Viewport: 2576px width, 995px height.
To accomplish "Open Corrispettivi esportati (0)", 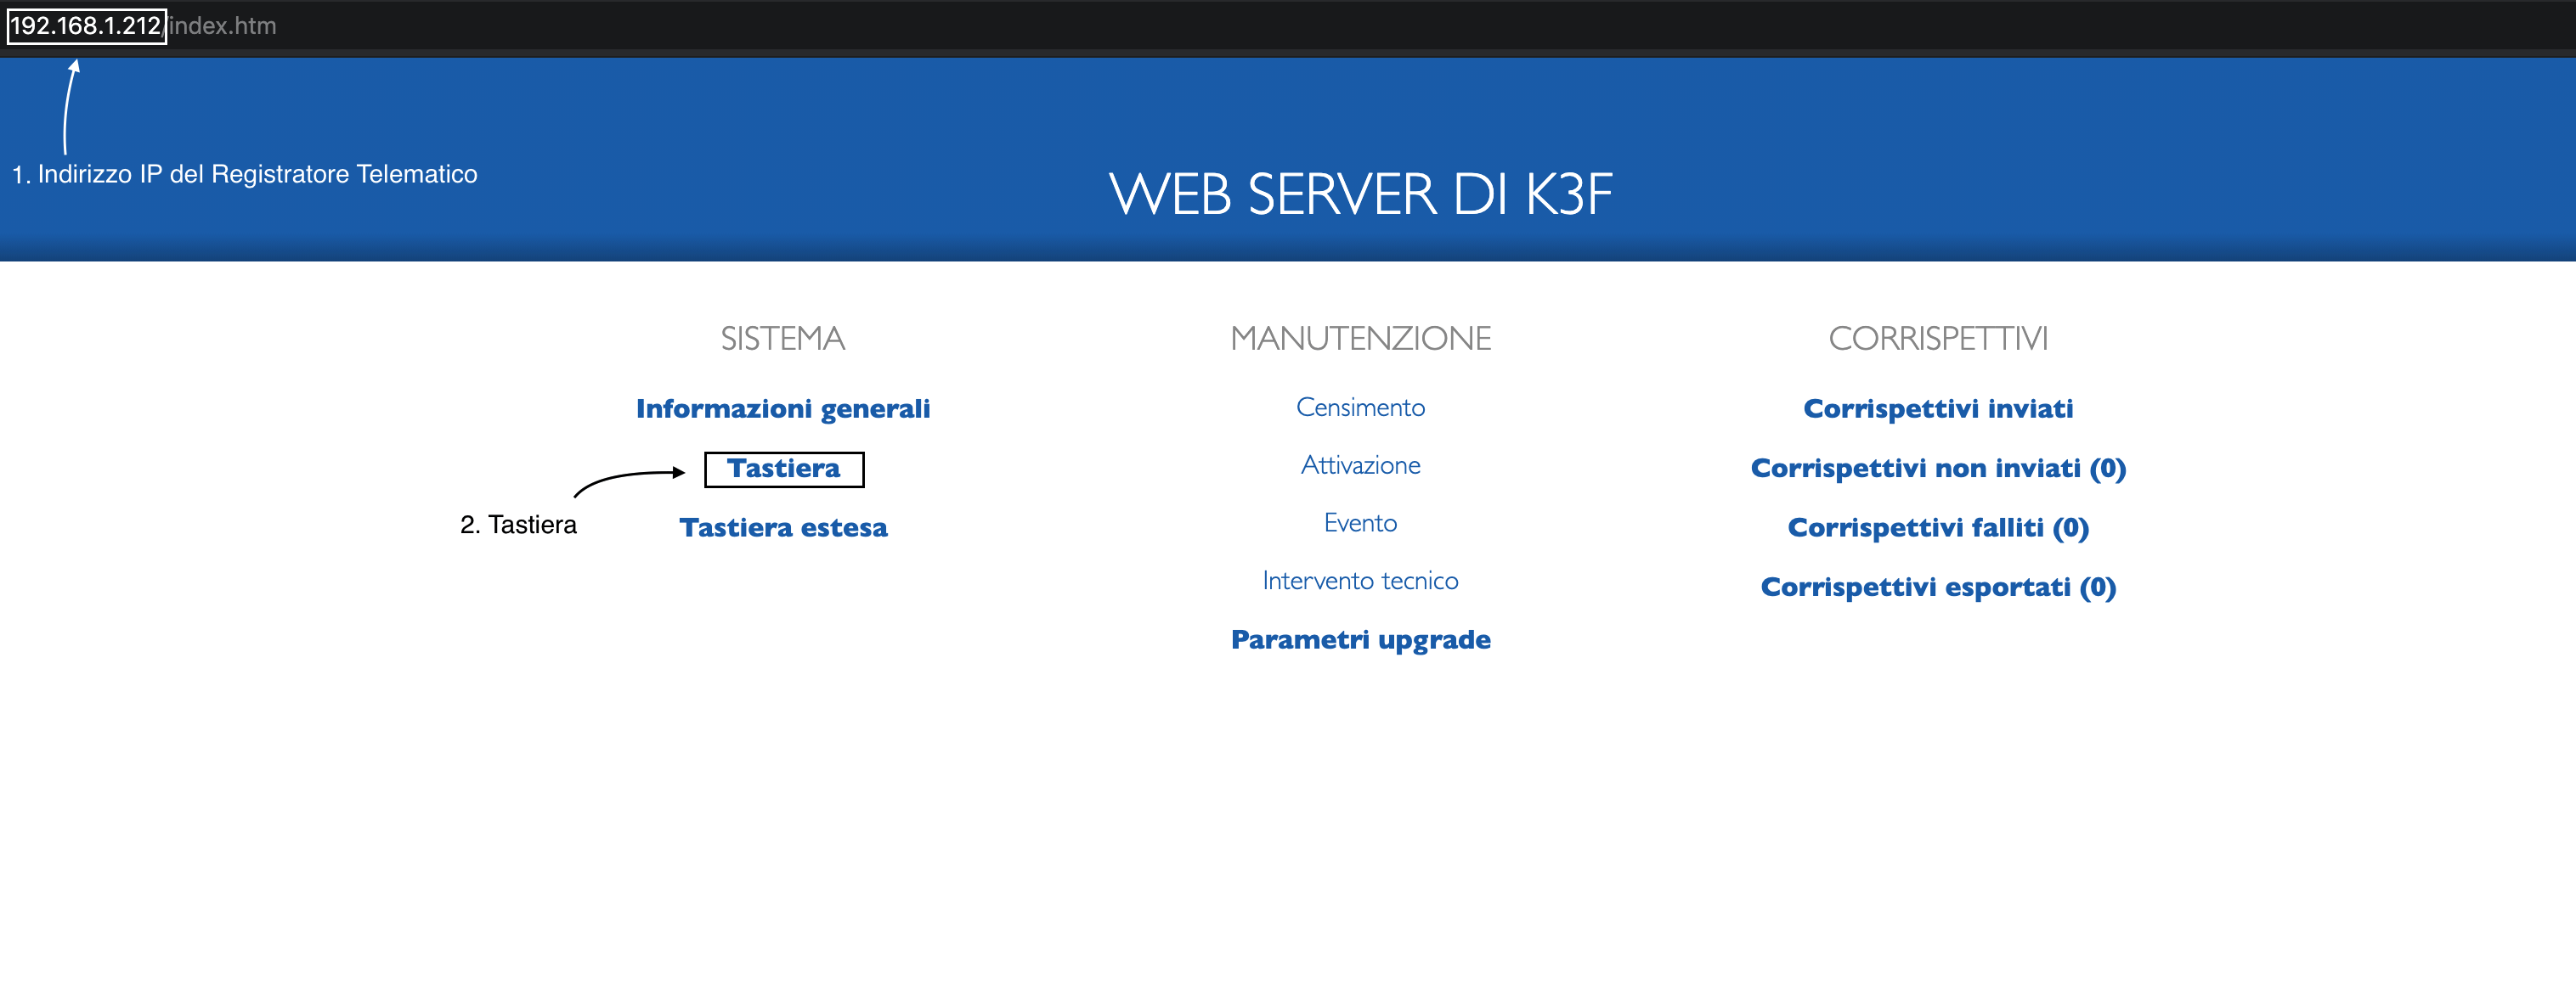I will coord(1938,587).
